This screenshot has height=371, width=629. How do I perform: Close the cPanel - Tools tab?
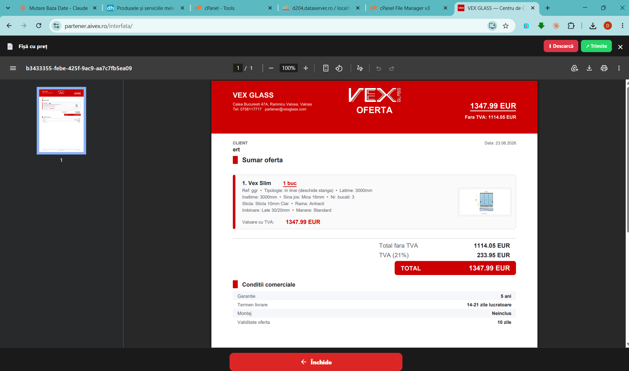(x=270, y=8)
